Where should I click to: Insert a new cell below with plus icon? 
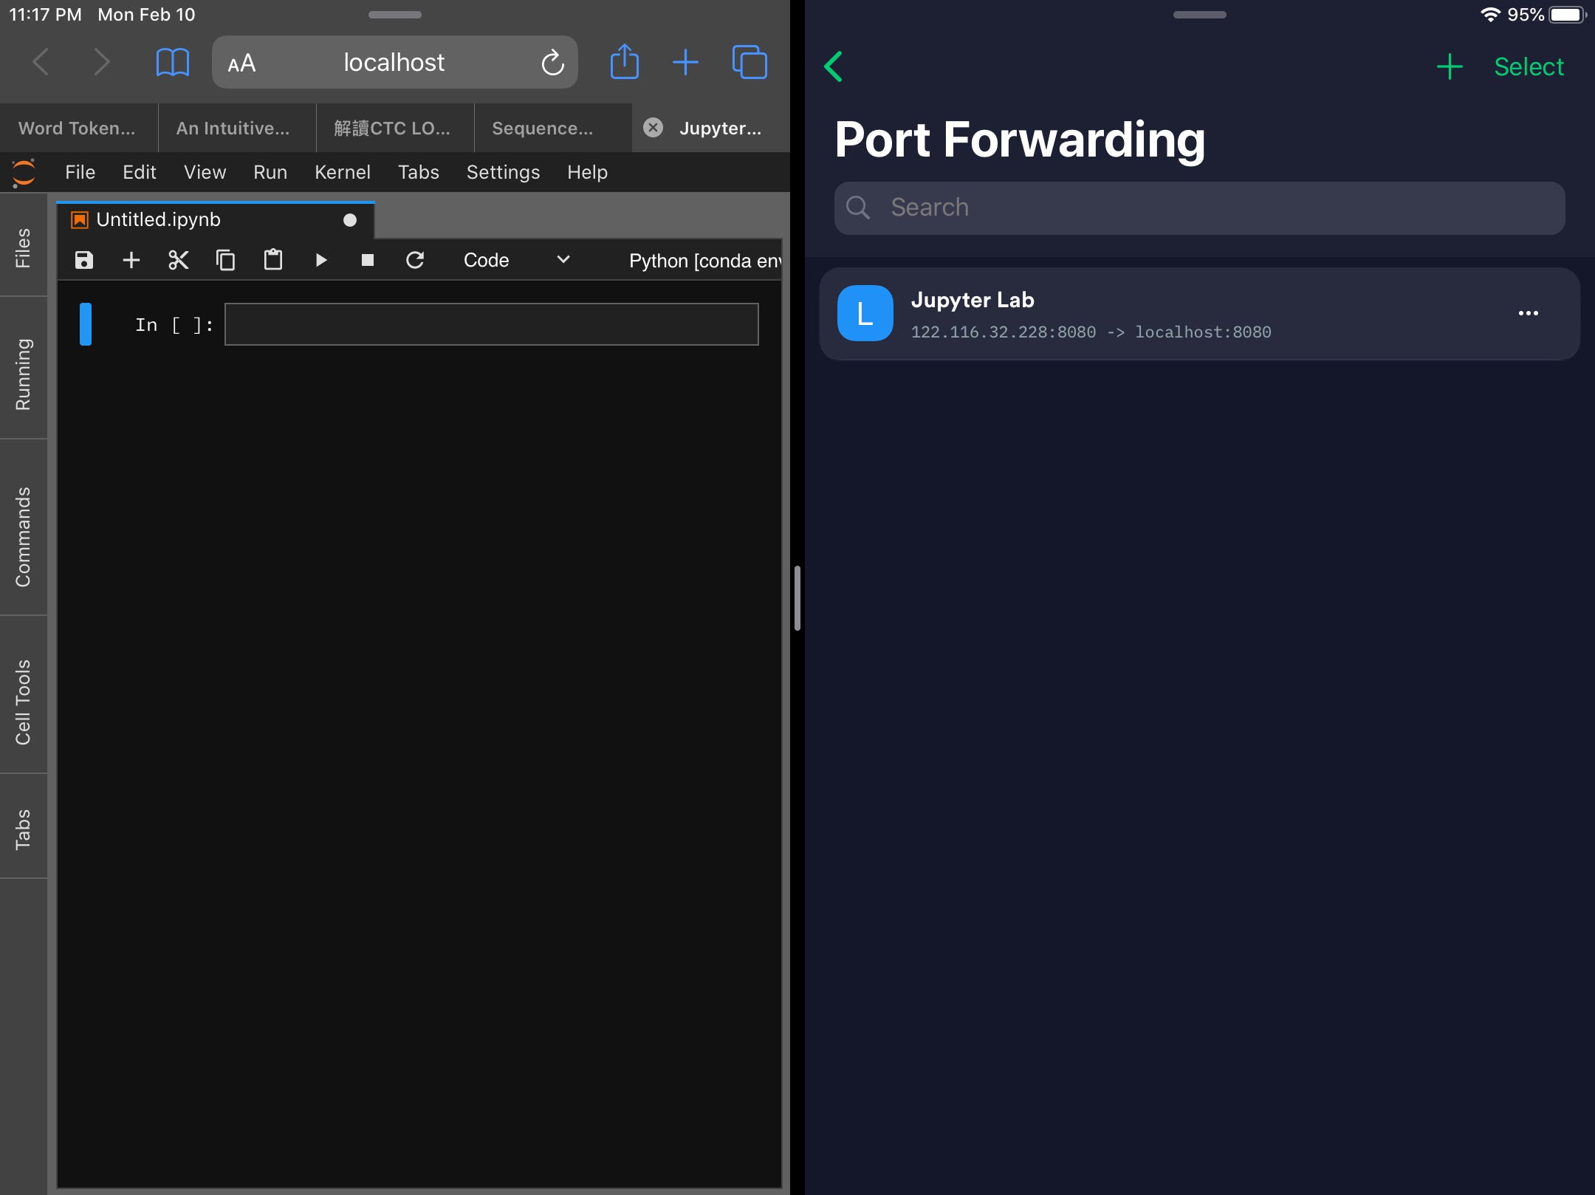131,260
